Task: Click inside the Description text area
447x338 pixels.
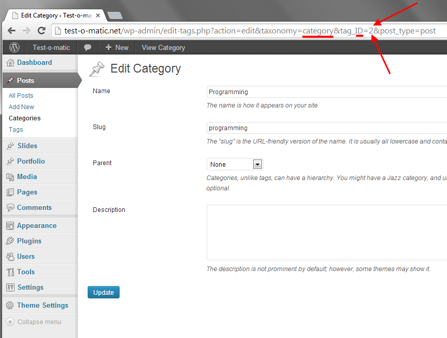Action: [x=326, y=233]
